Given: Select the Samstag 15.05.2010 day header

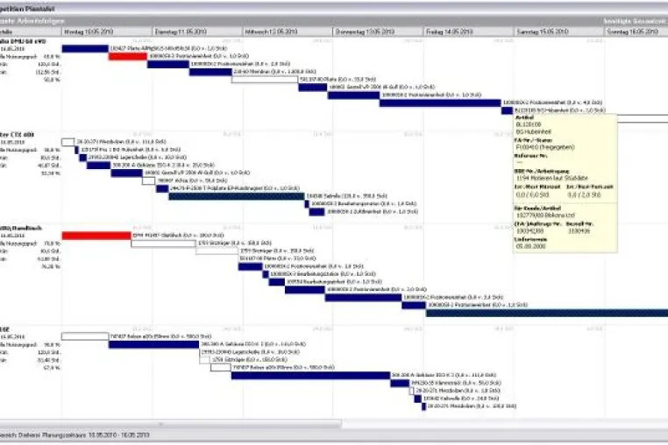Looking at the screenshot, I should point(559,32).
